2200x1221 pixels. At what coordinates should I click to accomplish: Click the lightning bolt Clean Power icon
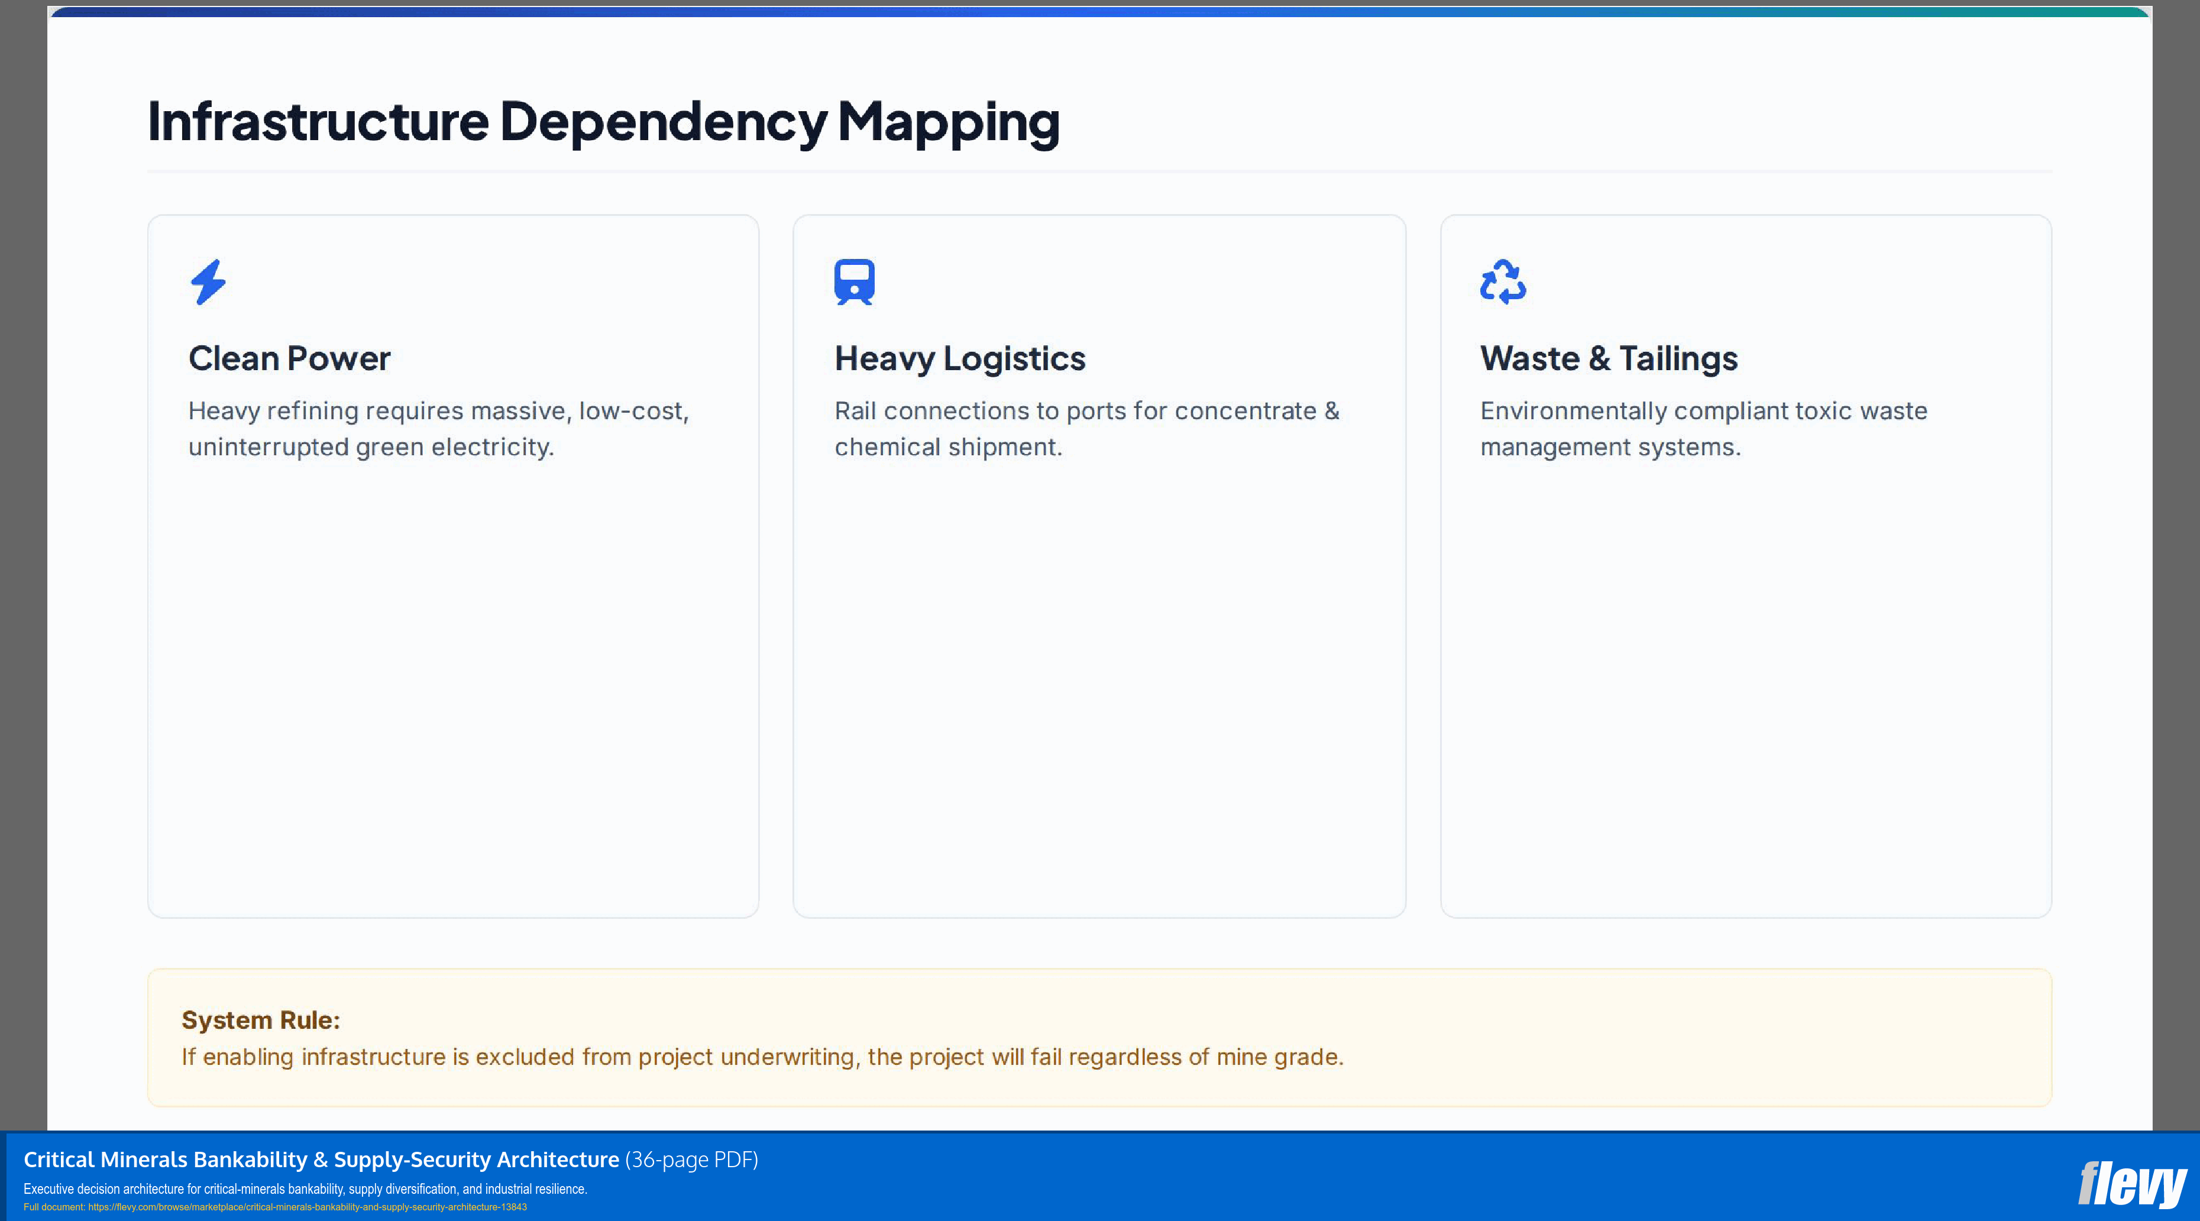point(208,282)
